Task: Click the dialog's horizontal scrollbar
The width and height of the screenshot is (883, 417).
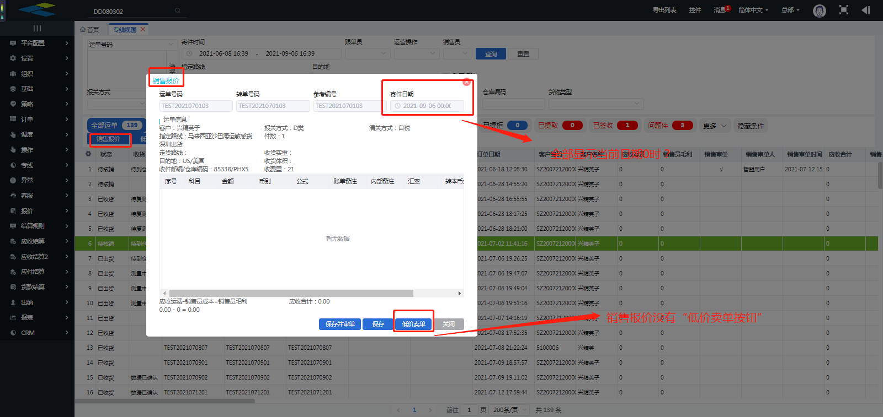Action: coord(291,293)
